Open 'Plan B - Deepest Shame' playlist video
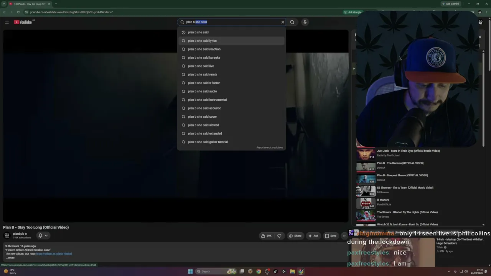The height and width of the screenshot is (276, 491). 402,176
